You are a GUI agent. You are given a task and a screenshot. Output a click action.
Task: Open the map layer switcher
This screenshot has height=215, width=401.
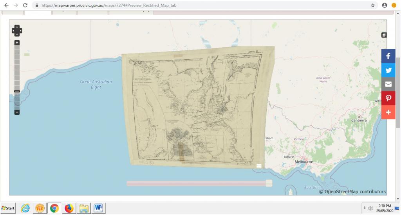point(384,35)
